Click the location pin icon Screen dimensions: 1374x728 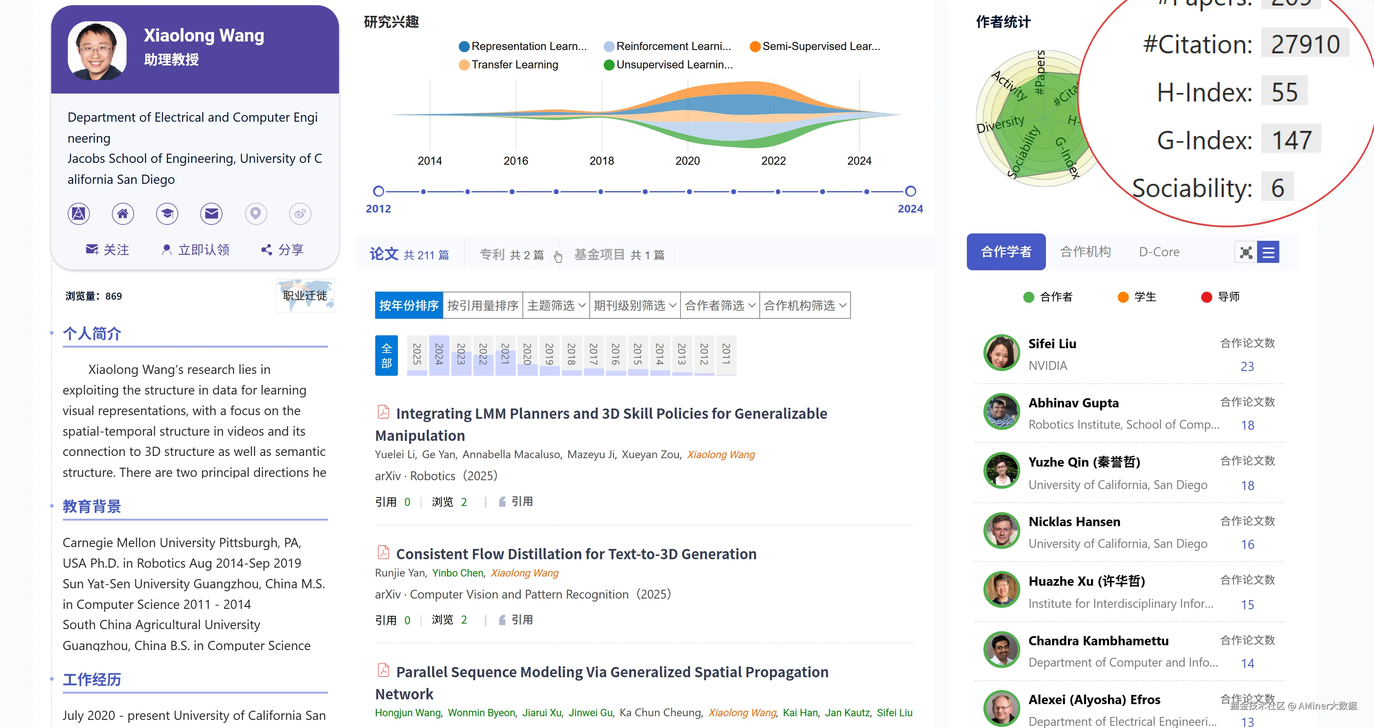pyautogui.click(x=256, y=214)
